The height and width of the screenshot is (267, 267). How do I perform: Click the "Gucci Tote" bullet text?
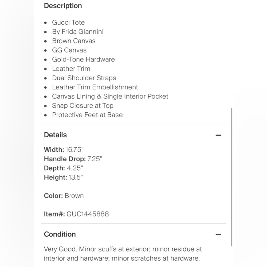68,22
